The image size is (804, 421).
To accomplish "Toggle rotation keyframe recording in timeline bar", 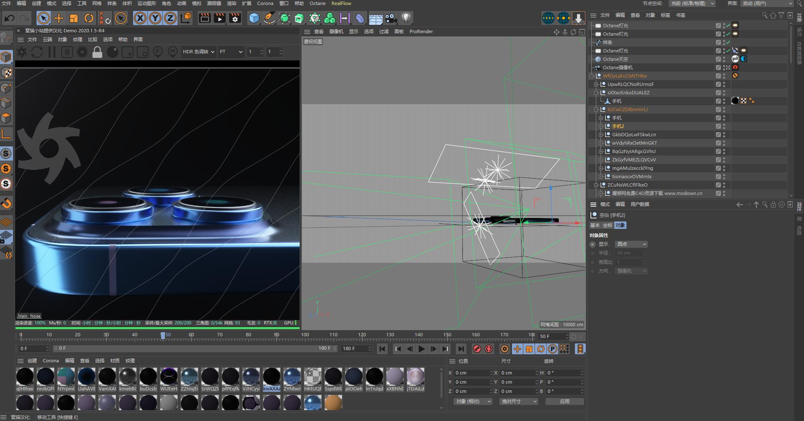I will (x=541, y=349).
